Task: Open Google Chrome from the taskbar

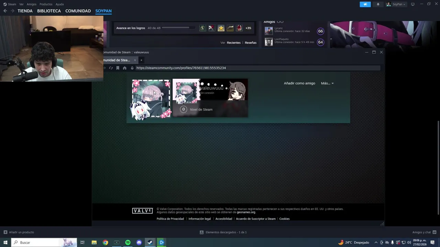Action: point(105,243)
